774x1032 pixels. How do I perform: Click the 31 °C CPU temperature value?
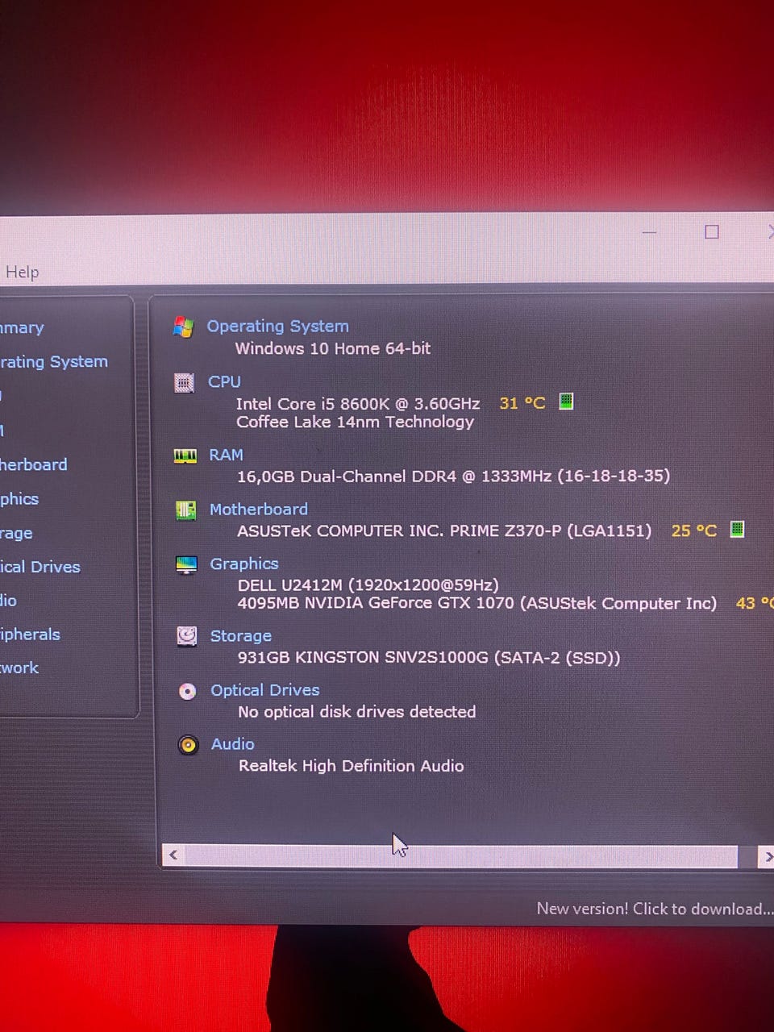coord(522,402)
